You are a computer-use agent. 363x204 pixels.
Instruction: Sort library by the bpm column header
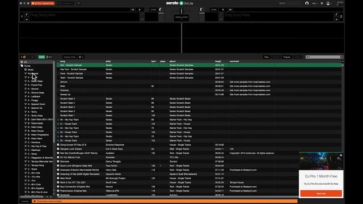[x=154, y=61]
